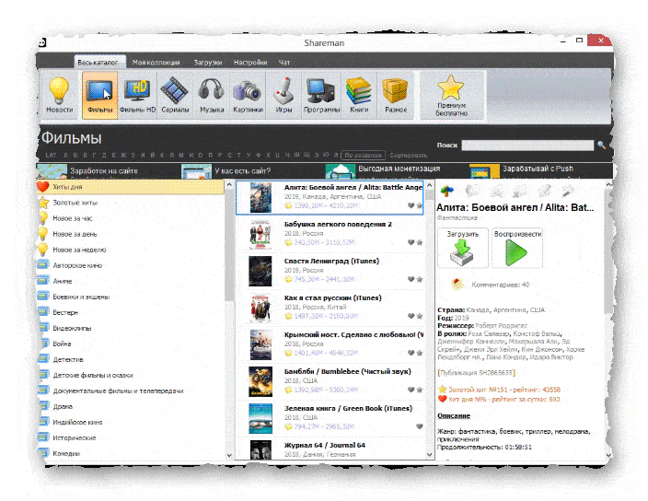
Task: Click Золотой хит №151 rating line
Action: pyautogui.click(x=499, y=390)
